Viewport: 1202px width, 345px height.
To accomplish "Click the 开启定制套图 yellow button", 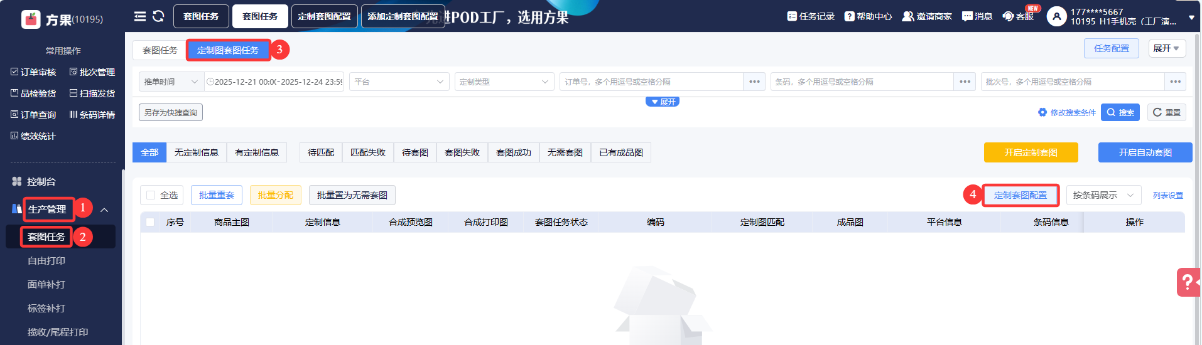I will pos(1031,152).
